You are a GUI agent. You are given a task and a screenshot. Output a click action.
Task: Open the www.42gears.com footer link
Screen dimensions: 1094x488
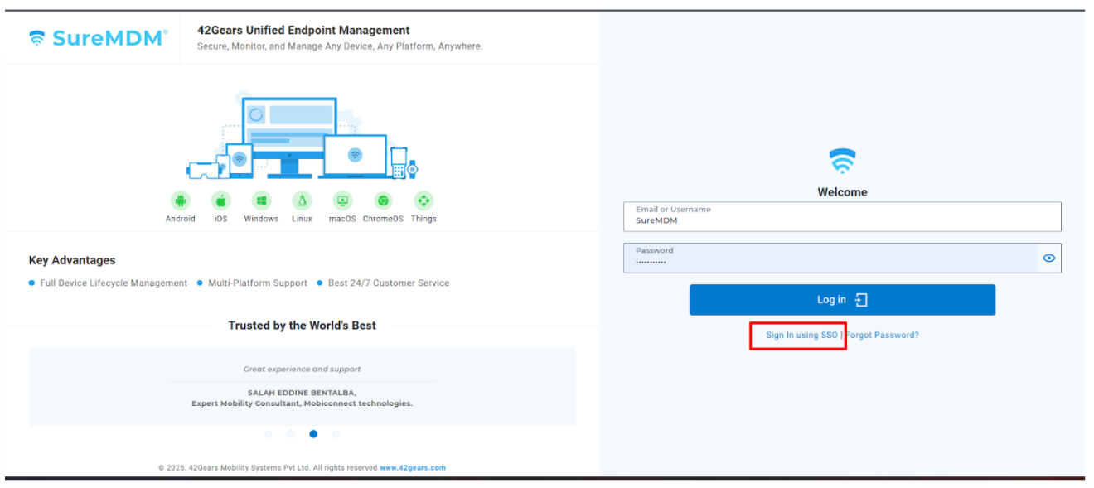pyautogui.click(x=412, y=468)
